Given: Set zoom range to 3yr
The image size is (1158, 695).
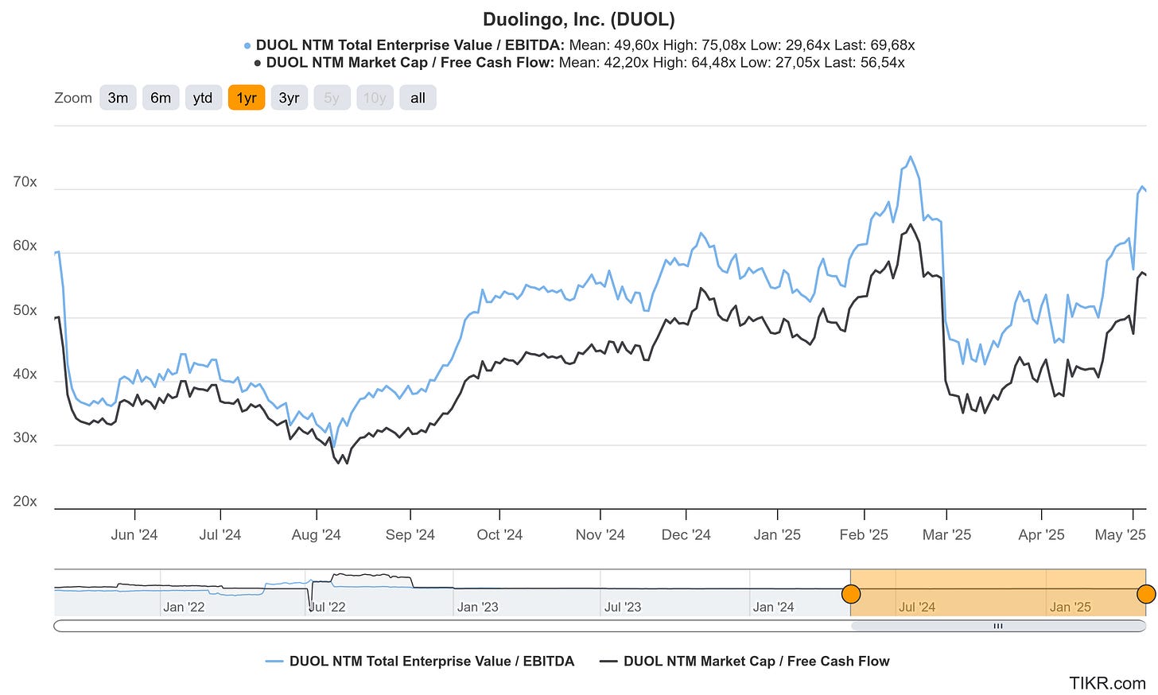Looking at the screenshot, I should click(x=289, y=98).
